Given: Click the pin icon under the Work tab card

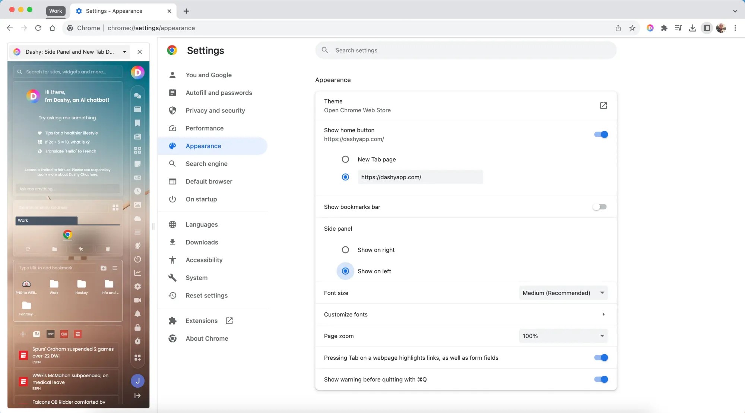Looking at the screenshot, I should (81, 249).
